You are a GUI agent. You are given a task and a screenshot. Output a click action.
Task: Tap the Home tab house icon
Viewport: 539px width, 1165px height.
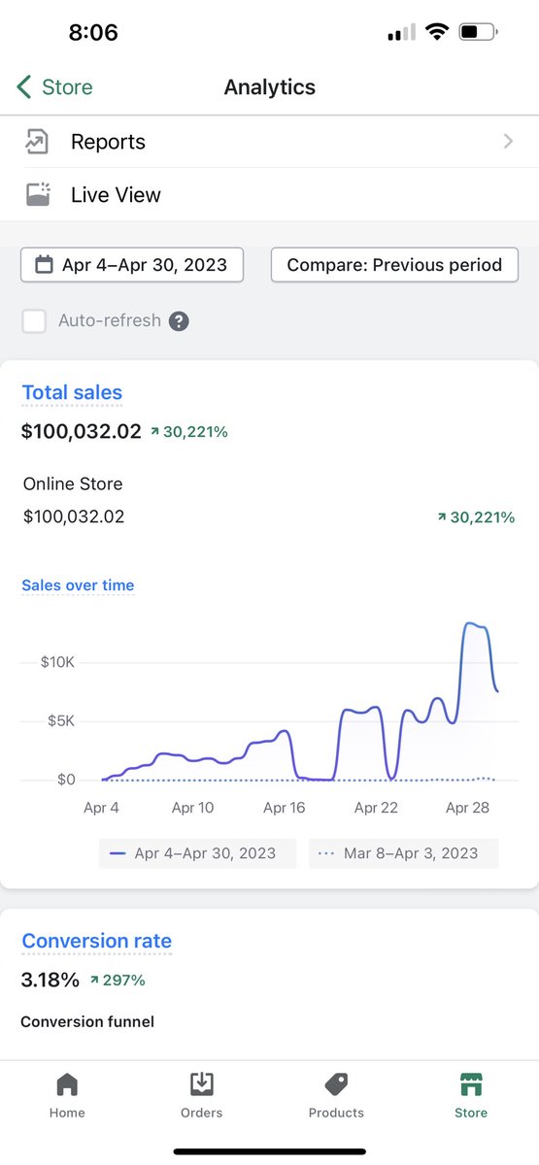point(67,1084)
